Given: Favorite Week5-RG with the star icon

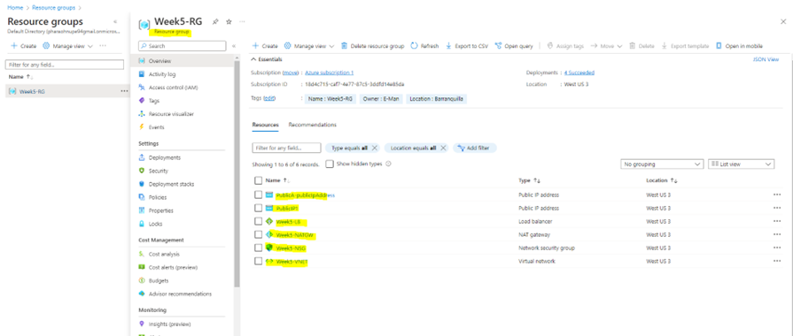Looking at the screenshot, I should coord(229,22).
